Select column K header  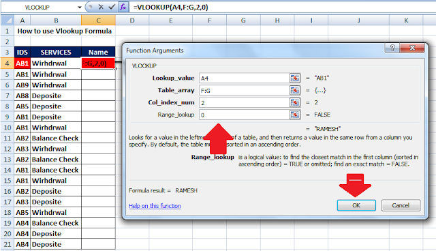click(406, 20)
